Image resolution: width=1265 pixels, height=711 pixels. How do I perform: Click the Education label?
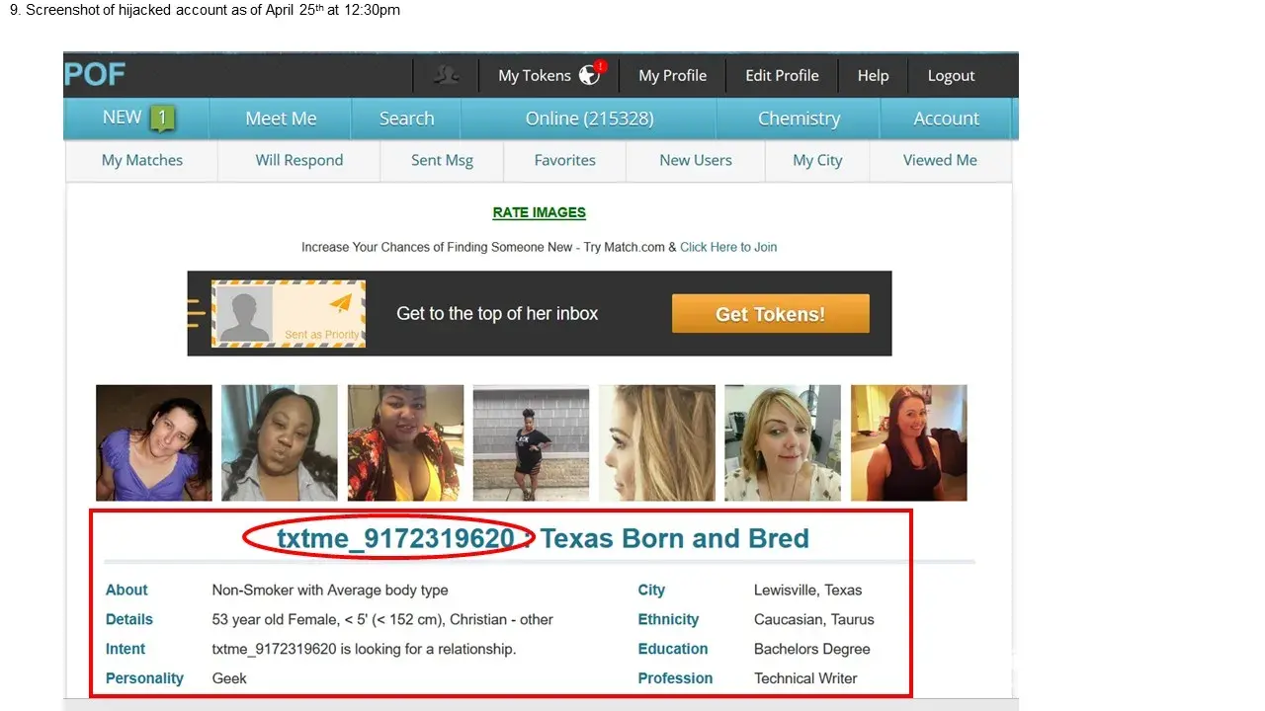tap(673, 649)
